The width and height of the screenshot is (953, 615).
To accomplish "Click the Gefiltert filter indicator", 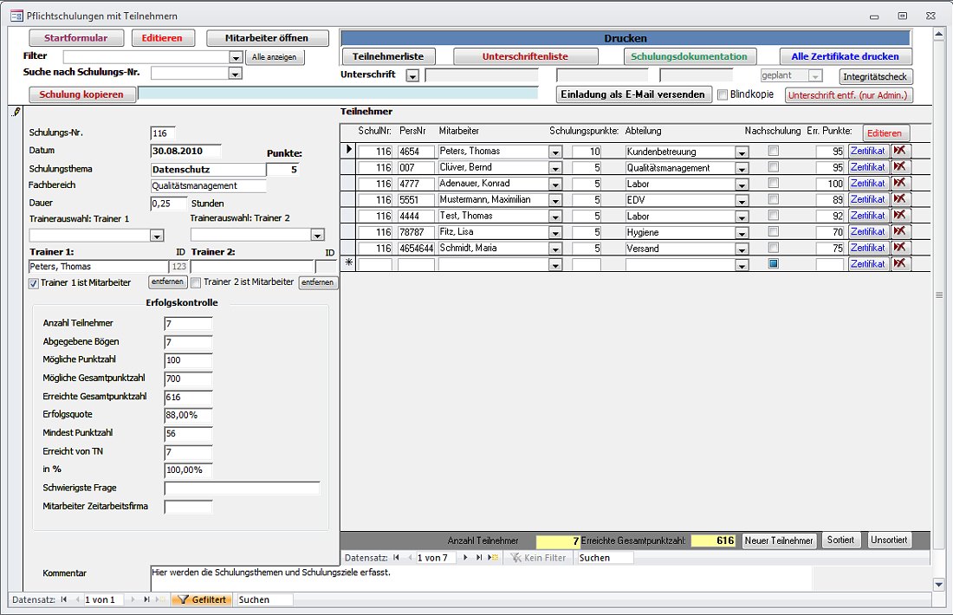I will [202, 599].
